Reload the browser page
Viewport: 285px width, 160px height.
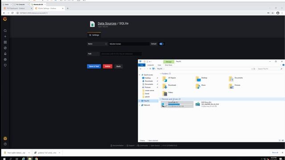click(12, 13)
